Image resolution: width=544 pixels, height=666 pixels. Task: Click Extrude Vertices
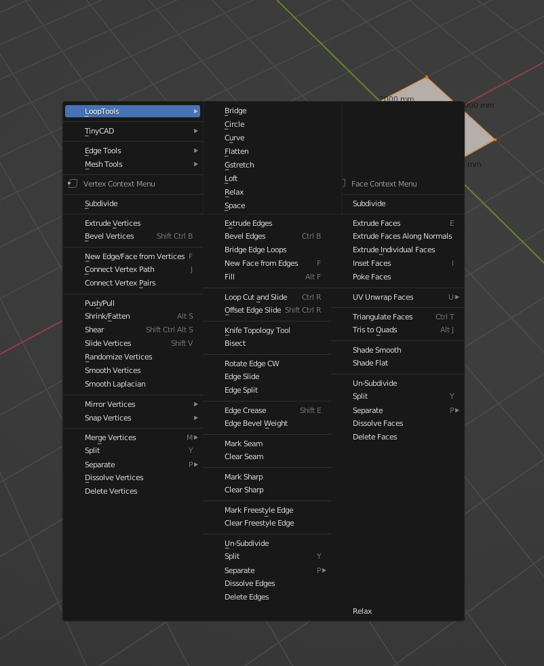pyautogui.click(x=132, y=223)
